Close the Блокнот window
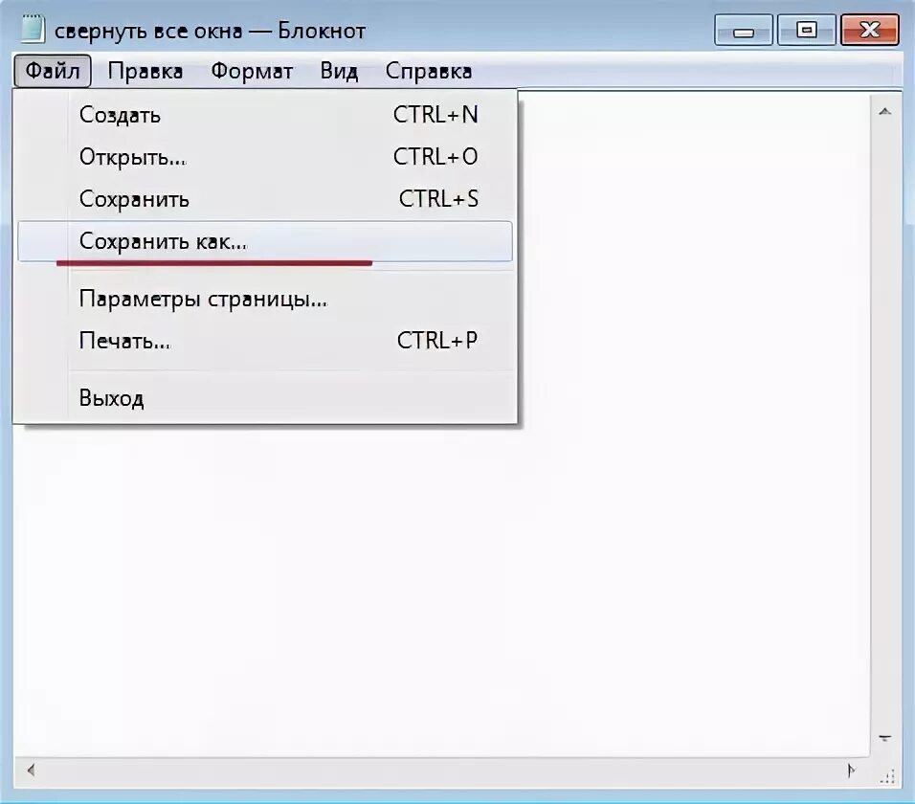 (869, 30)
